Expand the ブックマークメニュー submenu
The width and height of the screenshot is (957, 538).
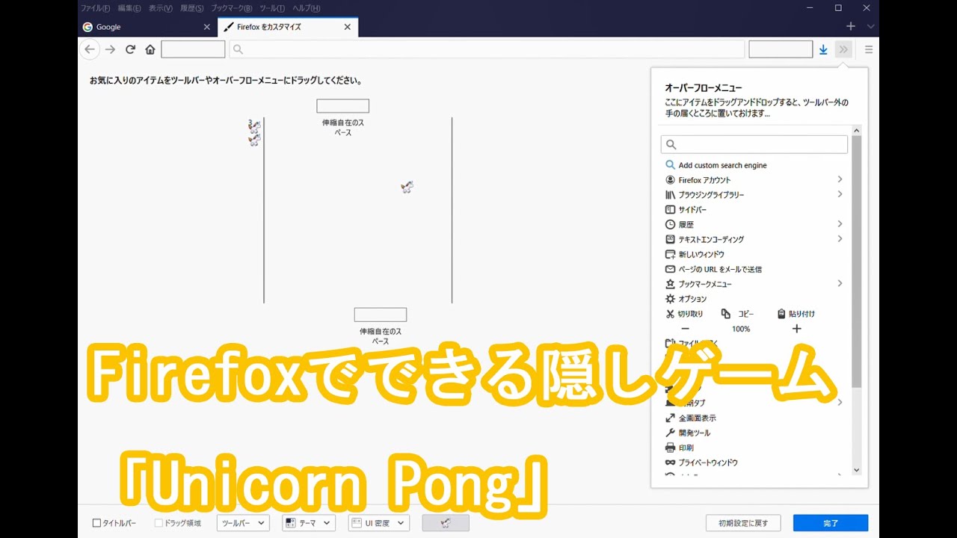pyautogui.click(x=840, y=283)
